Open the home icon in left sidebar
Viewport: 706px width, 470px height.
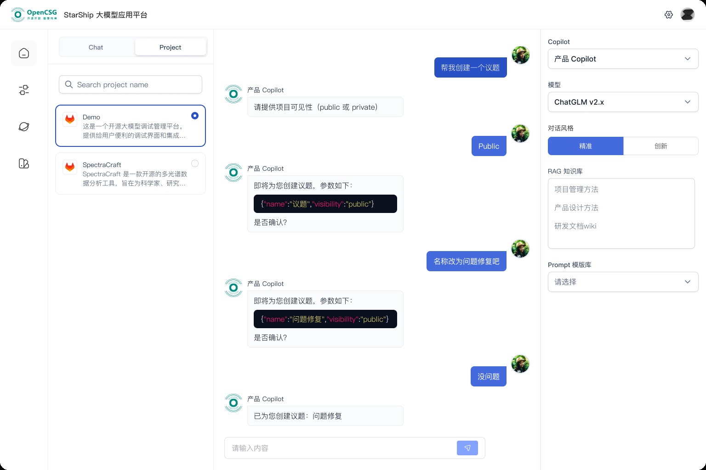click(24, 53)
